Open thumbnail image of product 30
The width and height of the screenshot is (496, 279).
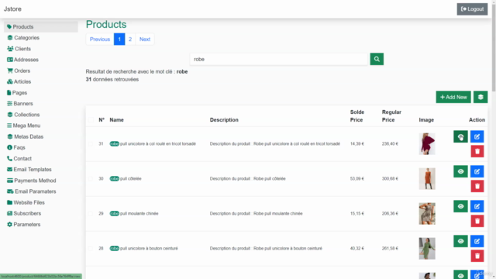point(427,179)
